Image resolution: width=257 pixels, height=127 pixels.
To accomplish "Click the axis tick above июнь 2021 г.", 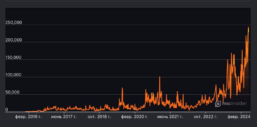I will point(170,113).
